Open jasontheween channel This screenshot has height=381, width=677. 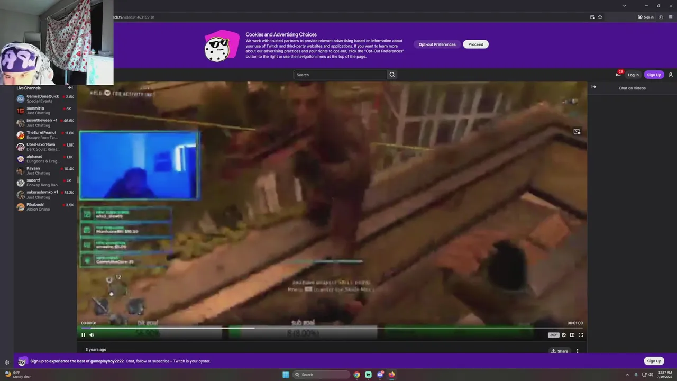[45, 123]
